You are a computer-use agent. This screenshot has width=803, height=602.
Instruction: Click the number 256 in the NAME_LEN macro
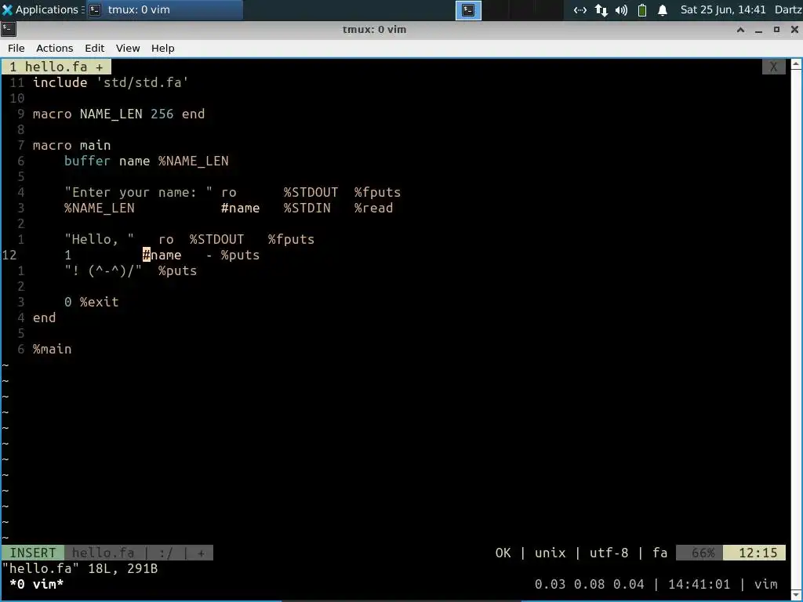pos(162,114)
